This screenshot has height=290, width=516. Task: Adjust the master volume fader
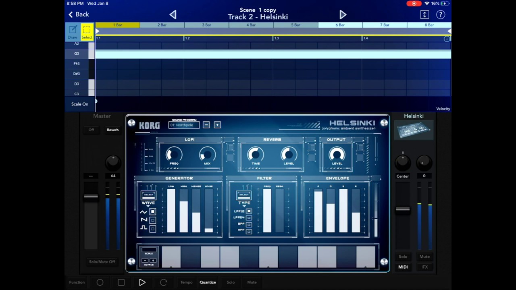91,197
